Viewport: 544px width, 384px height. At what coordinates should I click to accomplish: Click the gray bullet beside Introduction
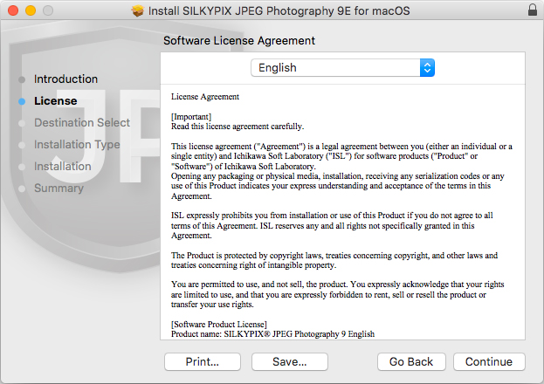coord(22,79)
